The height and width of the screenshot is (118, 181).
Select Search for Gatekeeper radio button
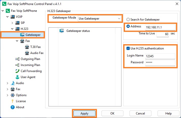click(x=128, y=20)
